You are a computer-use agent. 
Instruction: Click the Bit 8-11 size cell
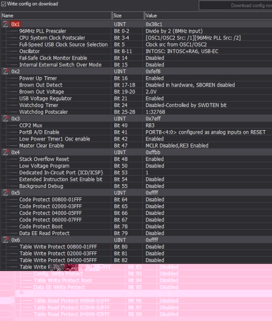[123, 51]
